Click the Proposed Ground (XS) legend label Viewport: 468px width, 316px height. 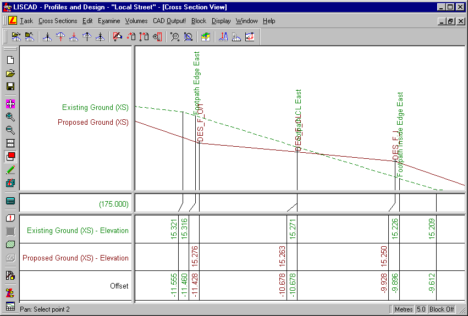(93, 123)
